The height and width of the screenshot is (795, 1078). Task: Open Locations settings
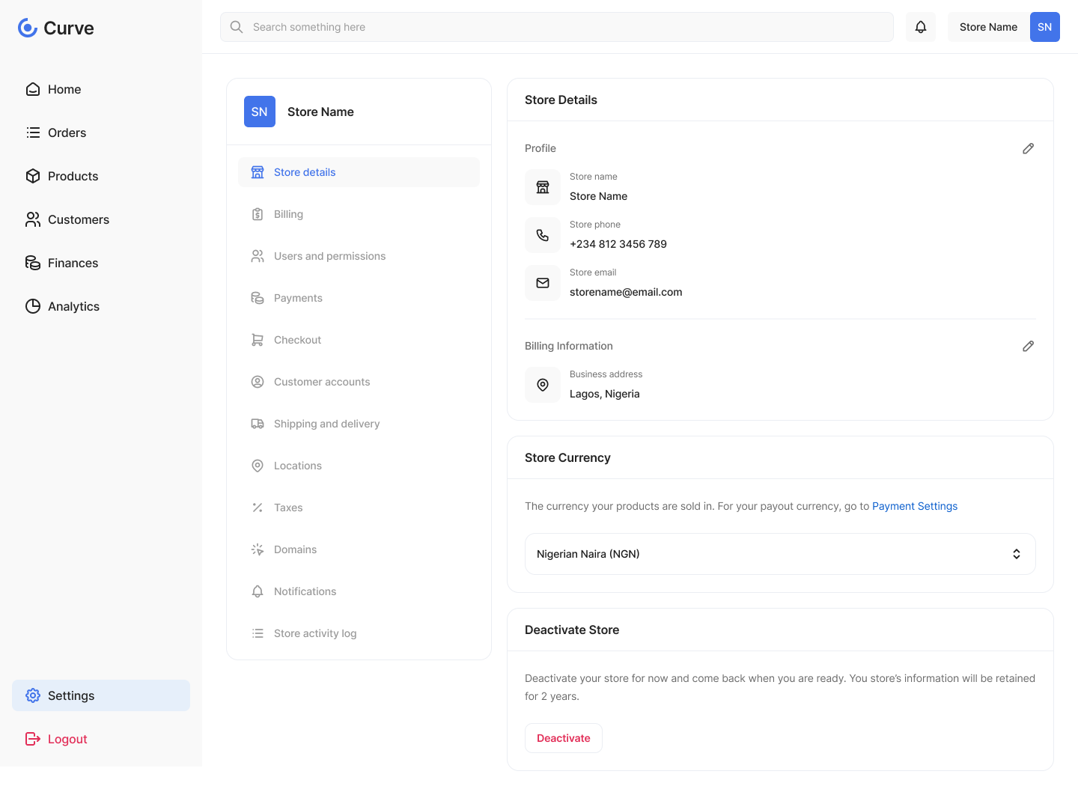click(359, 466)
